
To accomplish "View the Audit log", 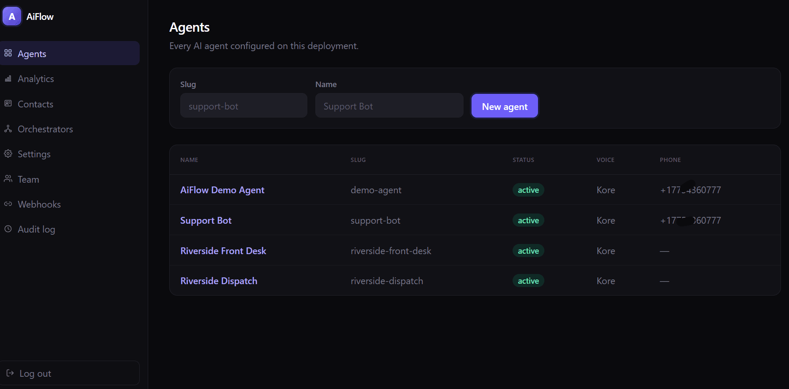I will pos(70,229).
